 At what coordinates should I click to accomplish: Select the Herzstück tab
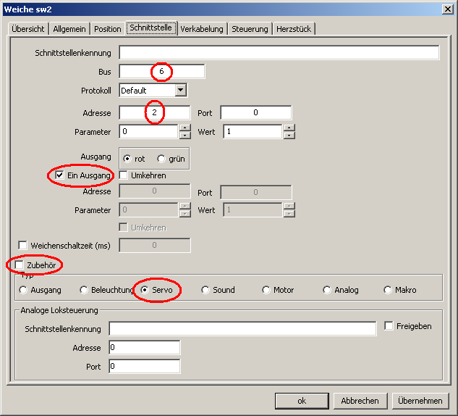[x=294, y=29]
